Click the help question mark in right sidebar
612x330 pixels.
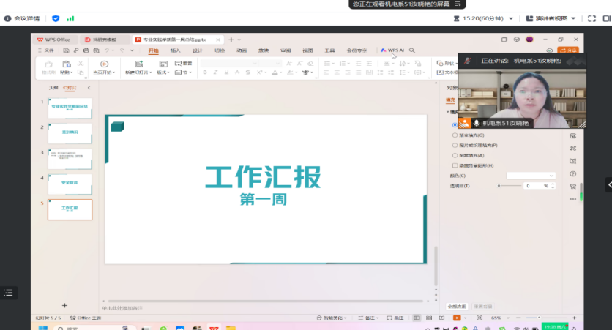(572, 174)
